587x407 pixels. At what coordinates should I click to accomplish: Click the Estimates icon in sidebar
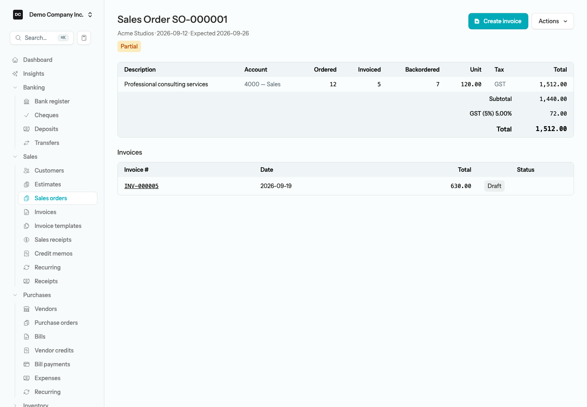[26, 184]
